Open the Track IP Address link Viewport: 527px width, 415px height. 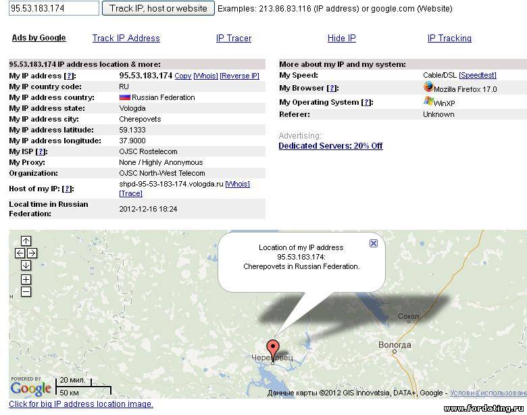pos(126,39)
